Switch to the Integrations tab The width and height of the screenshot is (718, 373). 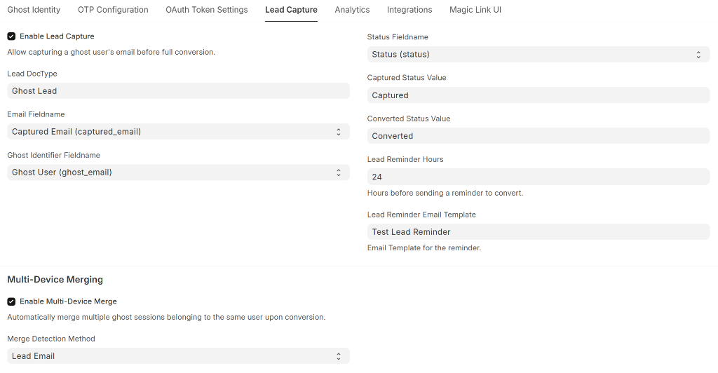(409, 10)
